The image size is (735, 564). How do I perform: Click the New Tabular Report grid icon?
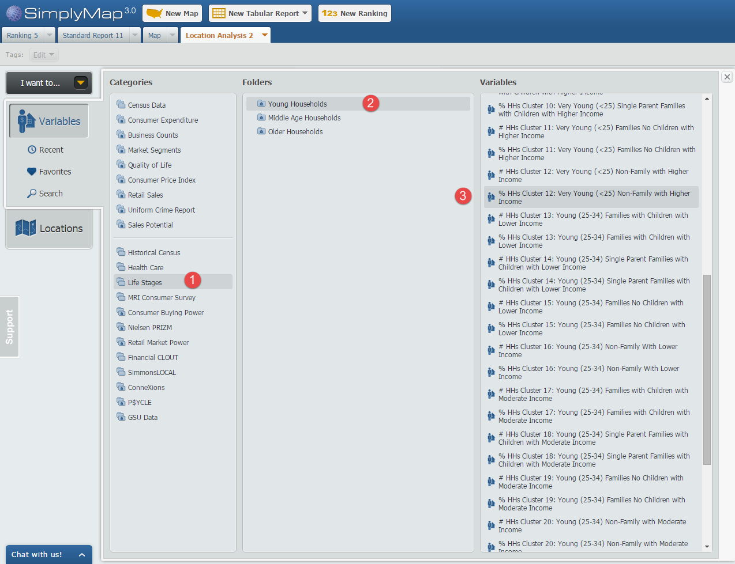[x=219, y=13]
